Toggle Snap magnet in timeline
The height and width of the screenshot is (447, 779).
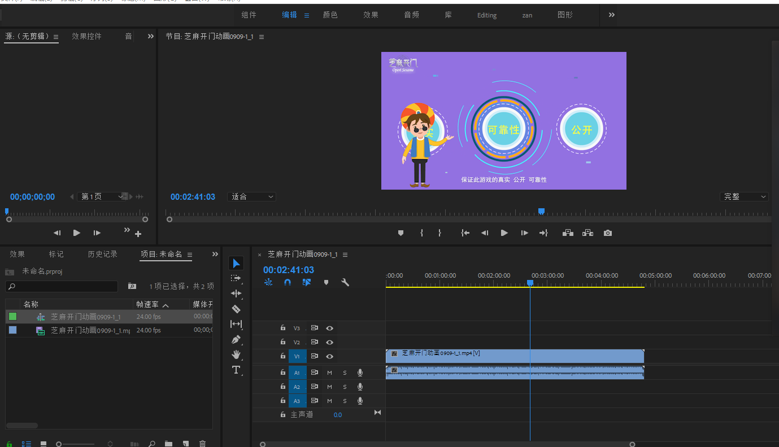(288, 282)
